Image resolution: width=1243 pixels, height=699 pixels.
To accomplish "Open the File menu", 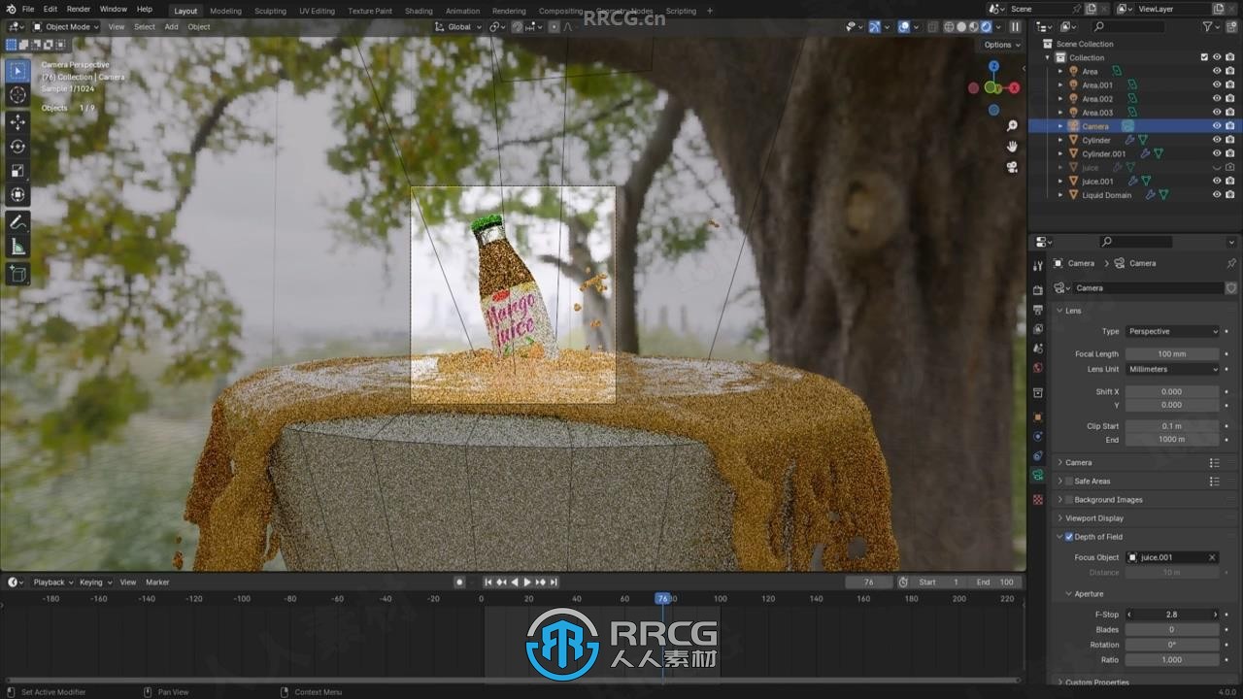I will (x=27, y=9).
